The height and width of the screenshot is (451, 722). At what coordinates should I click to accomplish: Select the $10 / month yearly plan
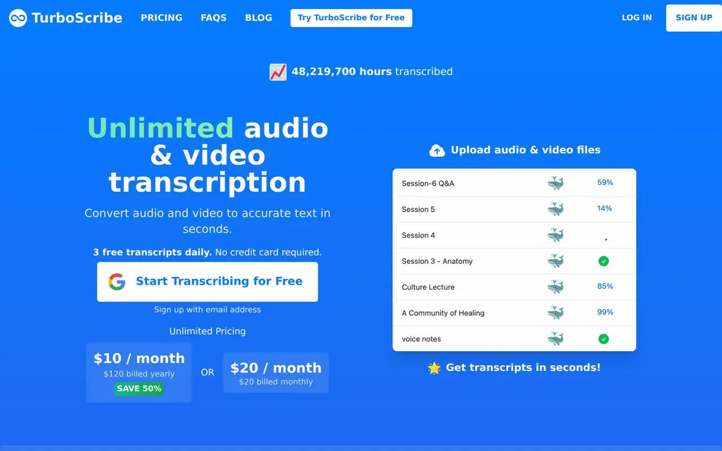pos(139,373)
